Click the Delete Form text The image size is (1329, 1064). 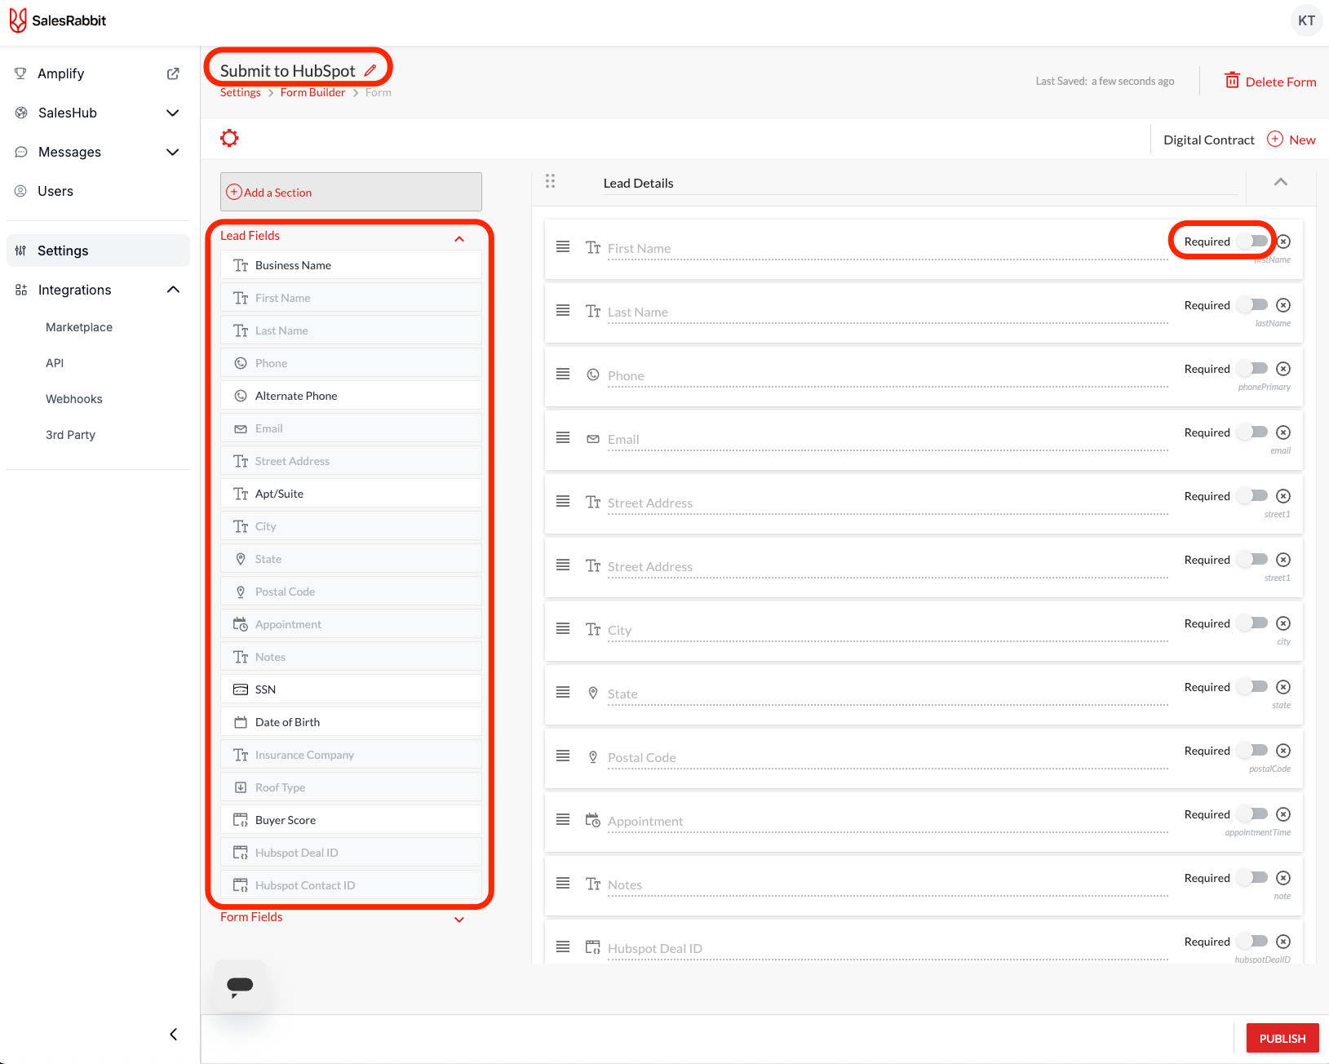tap(1280, 82)
